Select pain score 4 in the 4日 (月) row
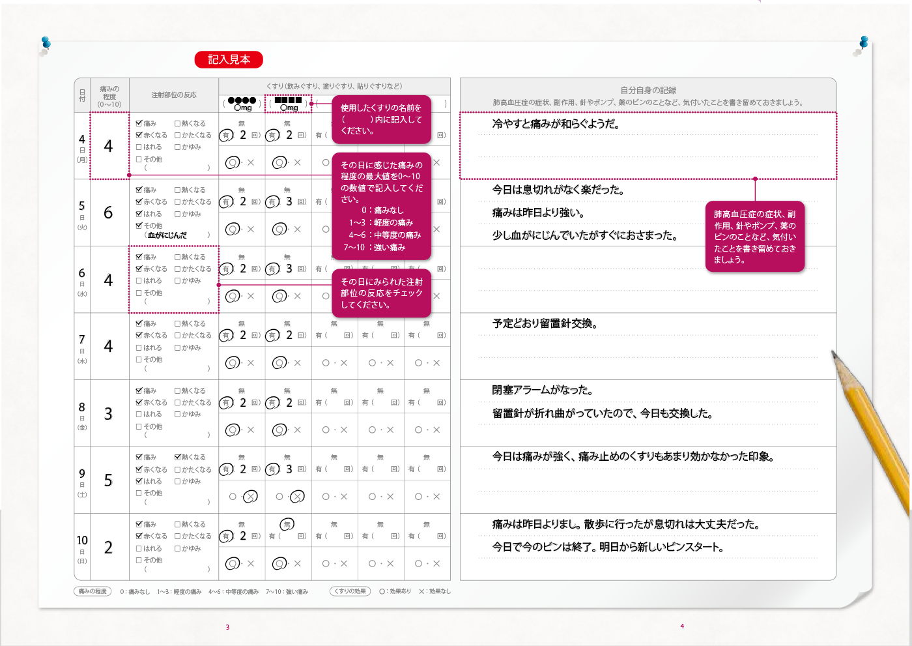The height and width of the screenshot is (646, 912). click(108, 146)
